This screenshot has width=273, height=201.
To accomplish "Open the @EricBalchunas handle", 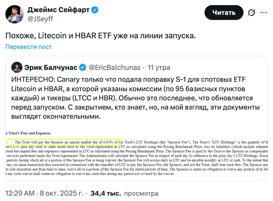I will (114, 67).
